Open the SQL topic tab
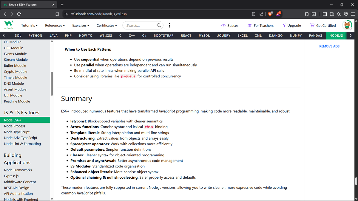Screen dimensions: 358x201 coord(18,35)
